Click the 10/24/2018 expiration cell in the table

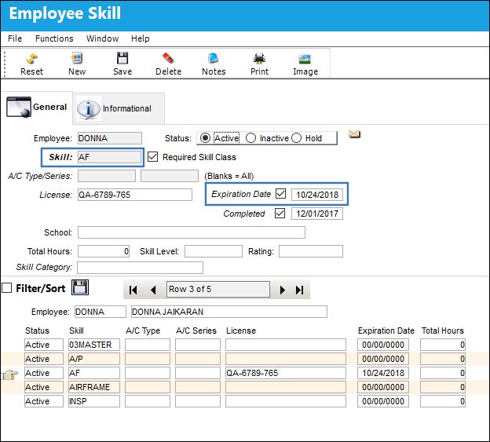pos(383,373)
